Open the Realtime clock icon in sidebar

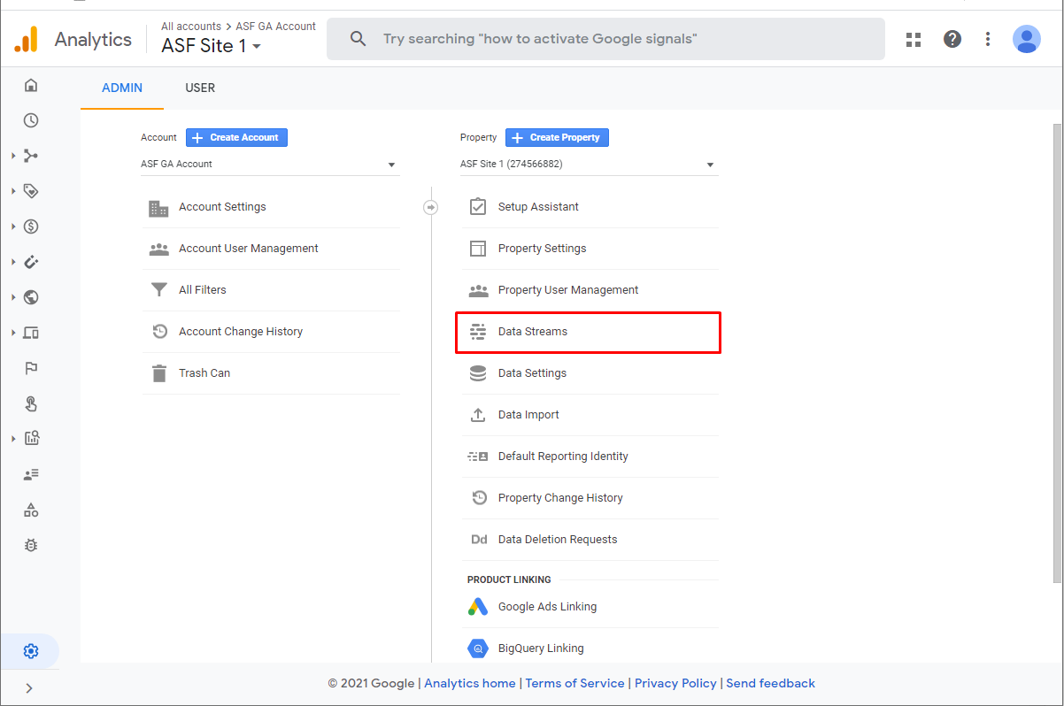31,120
